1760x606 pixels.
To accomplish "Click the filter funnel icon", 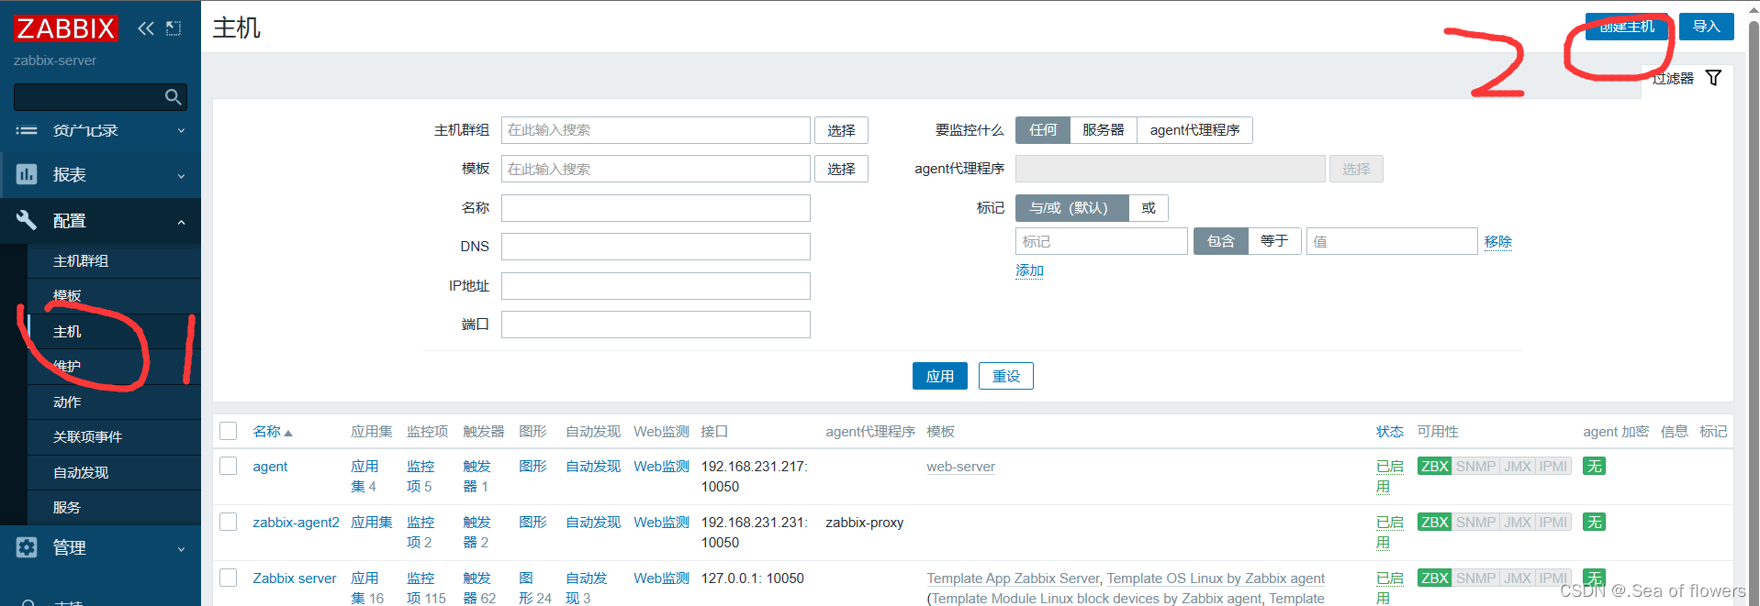I will coord(1713,78).
